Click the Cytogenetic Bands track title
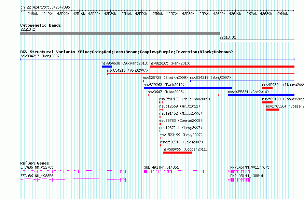304x199 pixels. (x=41, y=25)
